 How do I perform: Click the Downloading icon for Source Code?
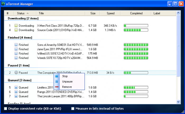[16, 30]
